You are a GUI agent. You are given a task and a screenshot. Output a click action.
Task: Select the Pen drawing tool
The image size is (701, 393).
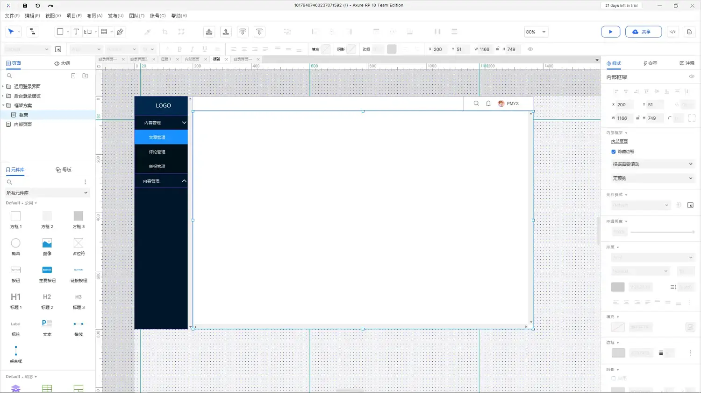click(120, 32)
